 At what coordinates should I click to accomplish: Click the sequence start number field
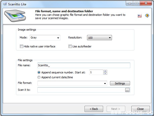click(96, 72)
